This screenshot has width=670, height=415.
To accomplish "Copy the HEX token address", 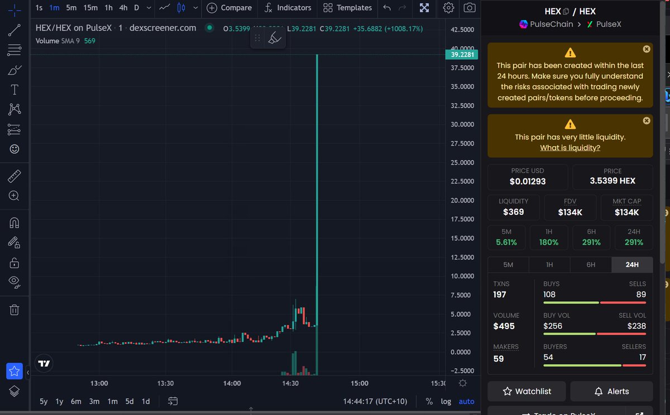I will pyautogui.click(x=566, y=12).
